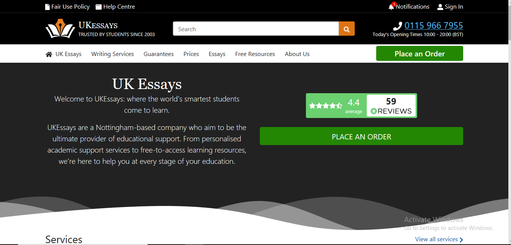Image resolution: width=511 pixels, height=245 pixels.
Task: Click the wide PLACE AN ORDER button
Action: pos(362,136)
